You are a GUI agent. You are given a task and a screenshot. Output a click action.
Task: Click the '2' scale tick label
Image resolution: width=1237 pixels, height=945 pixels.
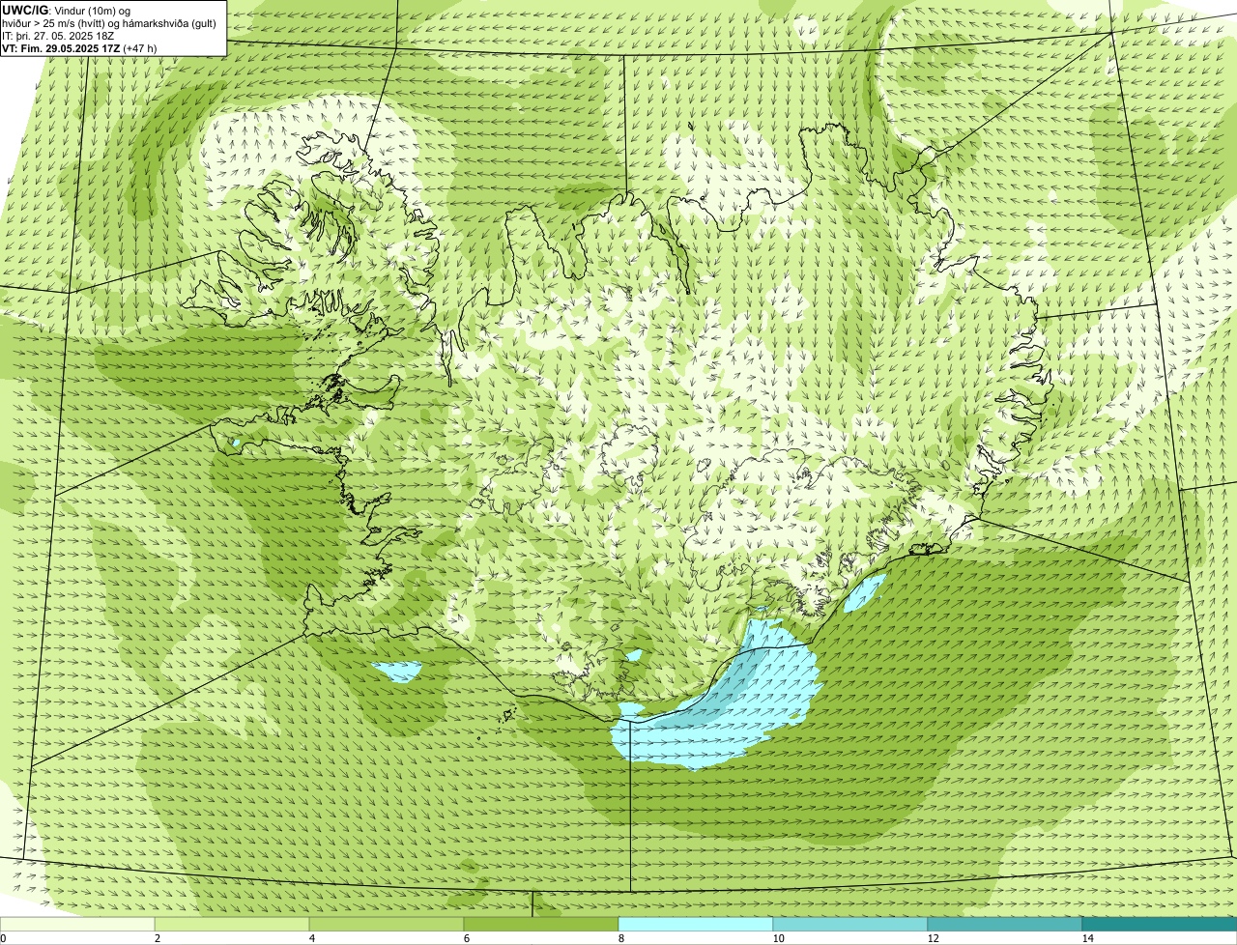157,938
